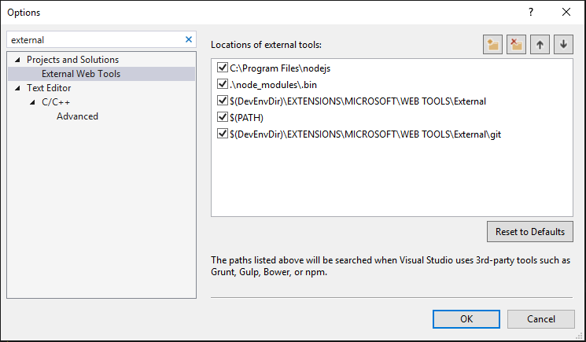Cancel the Options dialog

click(x=540, y=319)
